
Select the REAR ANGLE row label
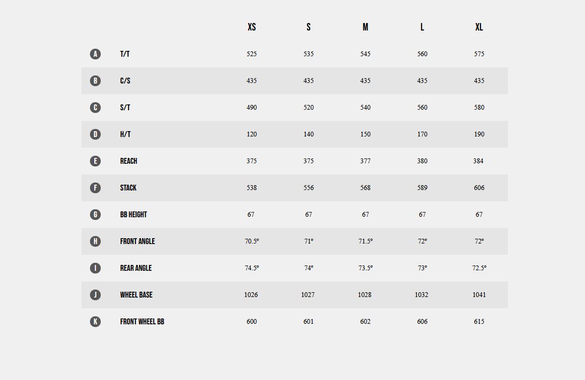coord(136,268)
